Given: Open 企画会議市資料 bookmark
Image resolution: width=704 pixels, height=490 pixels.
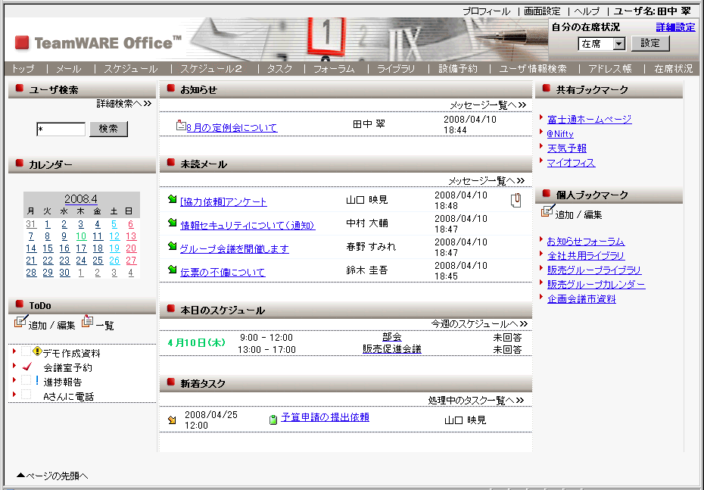Looking at the screenshot, I should coord(581,298).
